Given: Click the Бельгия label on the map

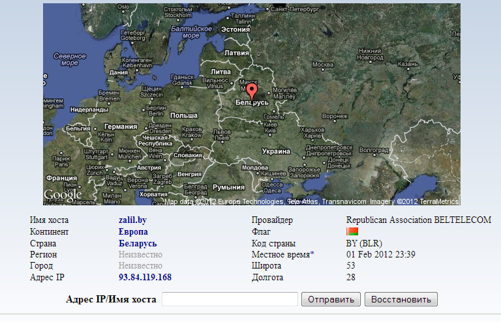Looking at the screenshot, I should pyautogui.click(x=78, y=128).
